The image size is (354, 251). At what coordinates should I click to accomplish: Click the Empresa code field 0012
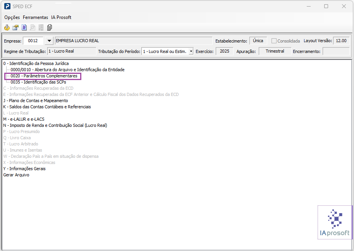pyautogui.click(x=33, y=41)
